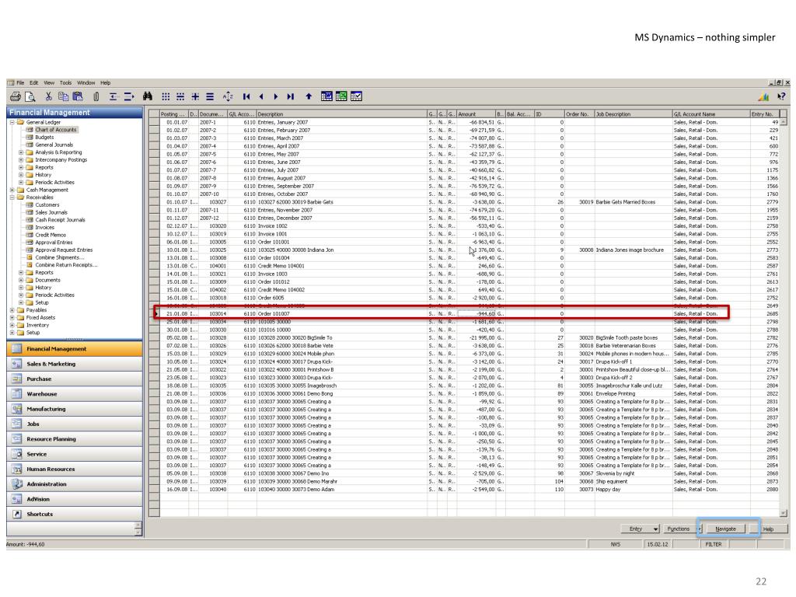Viewport: 796px width, 597px height.
Task: Open Customers under Receivables
Action: click(47, 205)
